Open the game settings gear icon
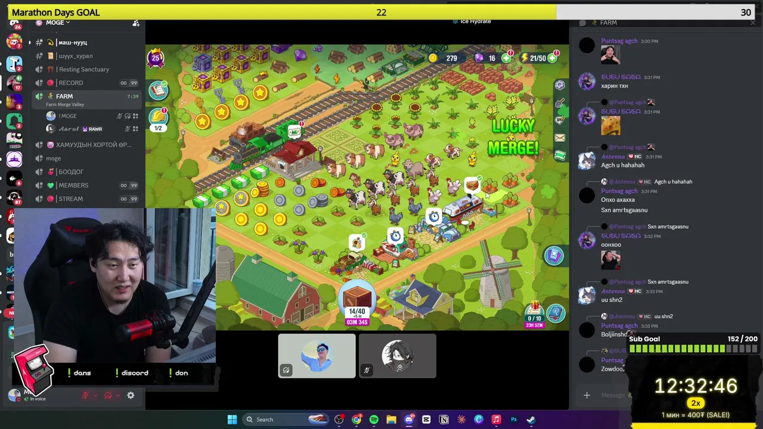Image resolution: width=763 pixels, height=429 pixels. tap(559, 85)
